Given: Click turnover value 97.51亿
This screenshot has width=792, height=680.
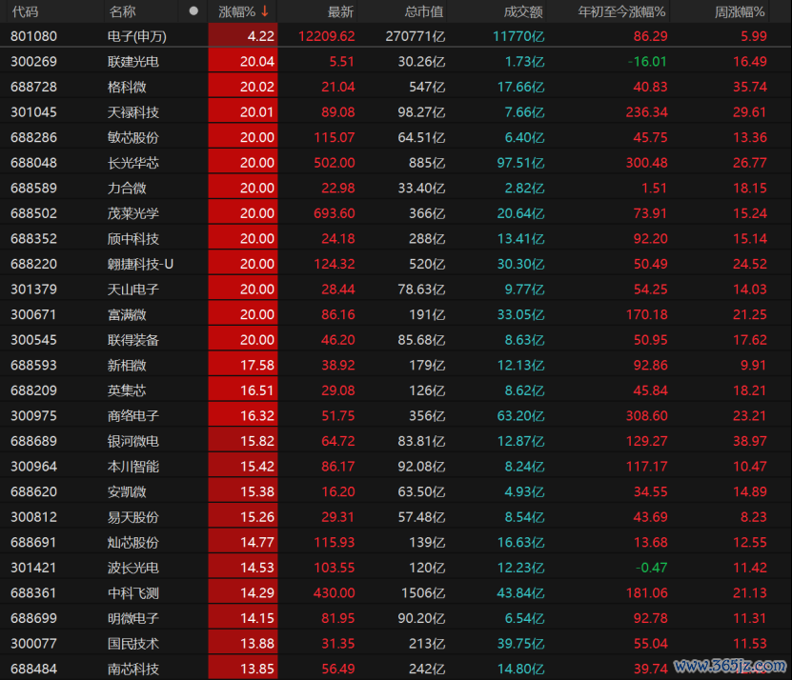Looking at the screenshot, I should point(520,163).
